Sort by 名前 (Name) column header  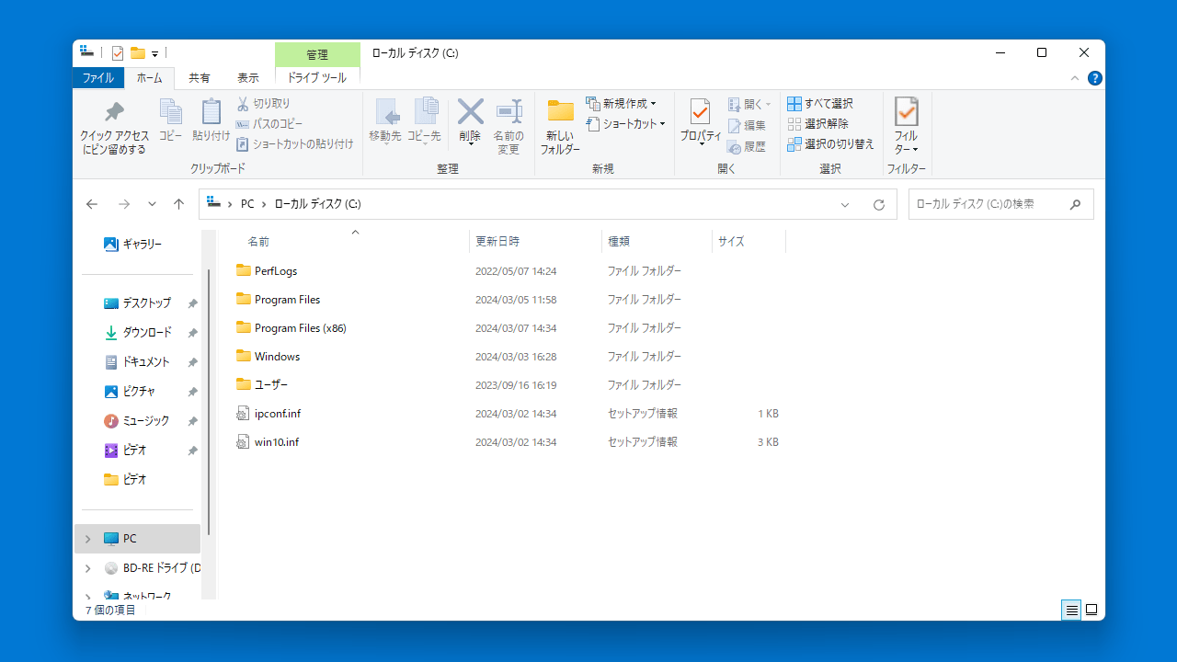point(343,241)
